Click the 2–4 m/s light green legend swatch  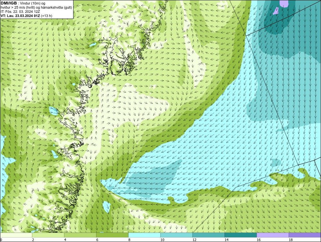tap(48, 235)
